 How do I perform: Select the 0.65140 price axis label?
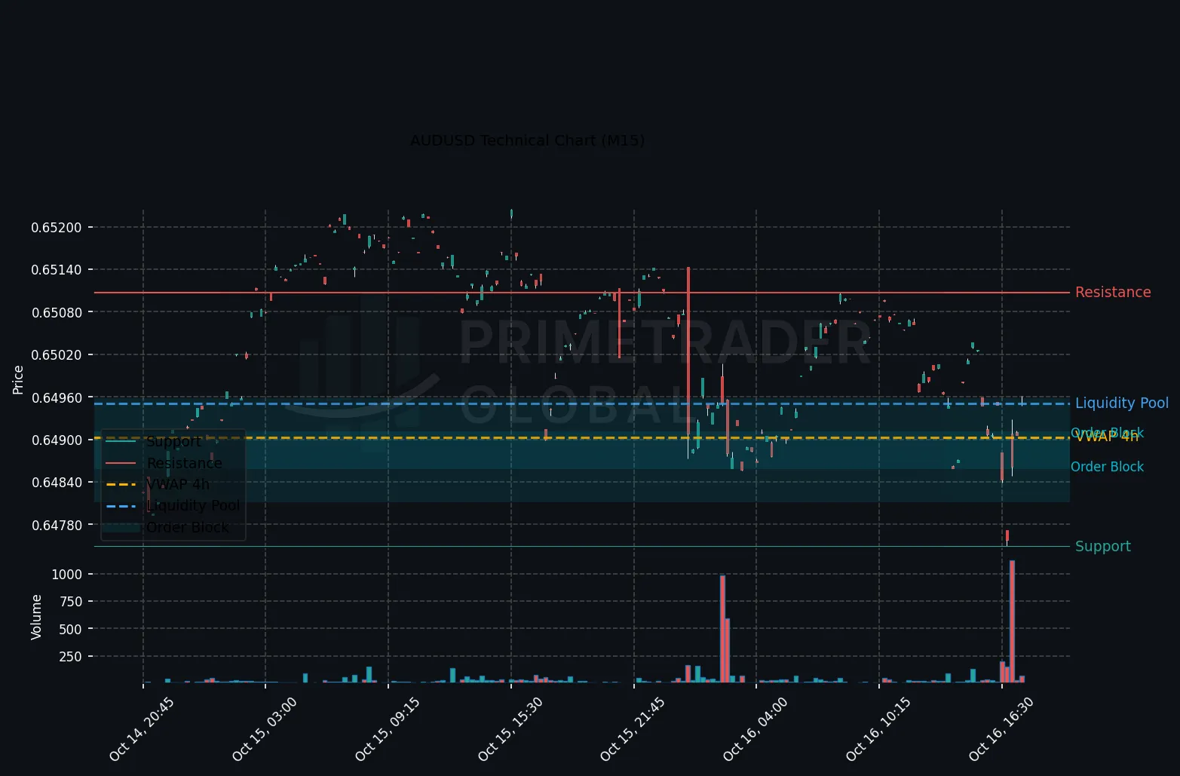coord(57,270)
